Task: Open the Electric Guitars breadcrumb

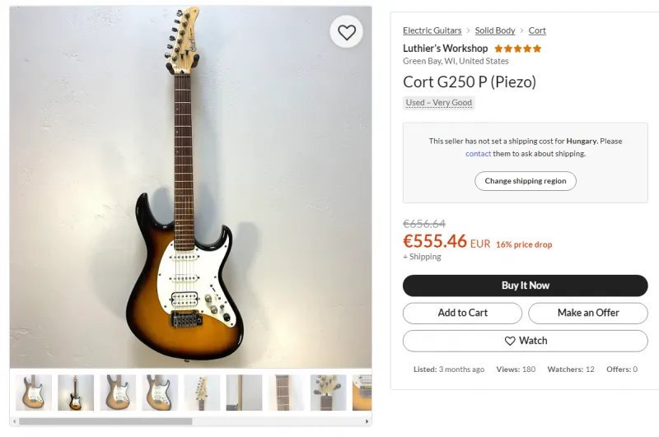Action: coord(432,30)
